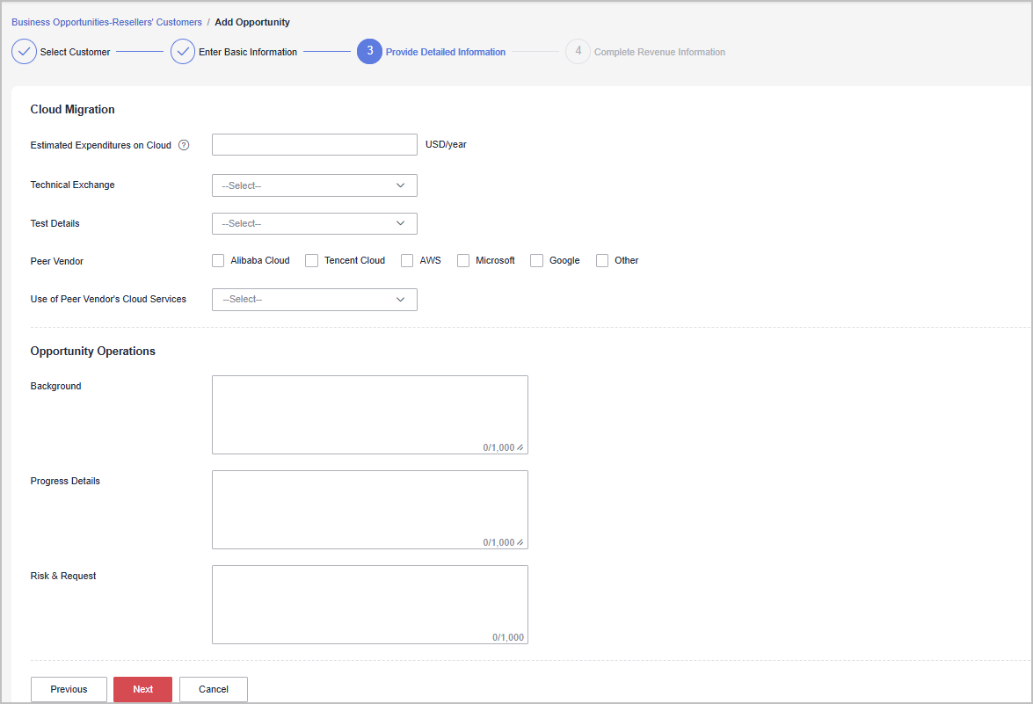
Task: Select the Google peer vendor checkbox
Action: click(536, 261)
